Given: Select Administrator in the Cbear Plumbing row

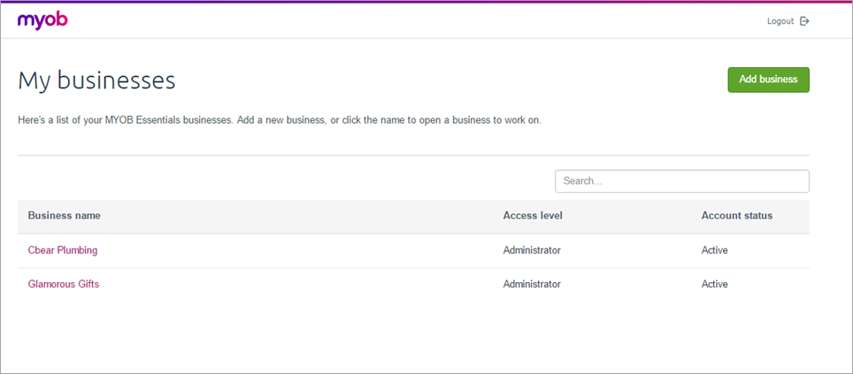Looking at the screenshot, I should pyautogui.click(x=532, y=250).
